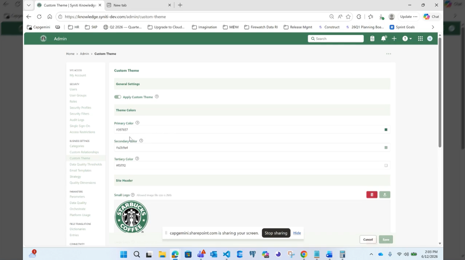Image resolution: width=465 pixels, height=260 pixels.
Task: Click the Cancel button
Action: coord(368,240)
